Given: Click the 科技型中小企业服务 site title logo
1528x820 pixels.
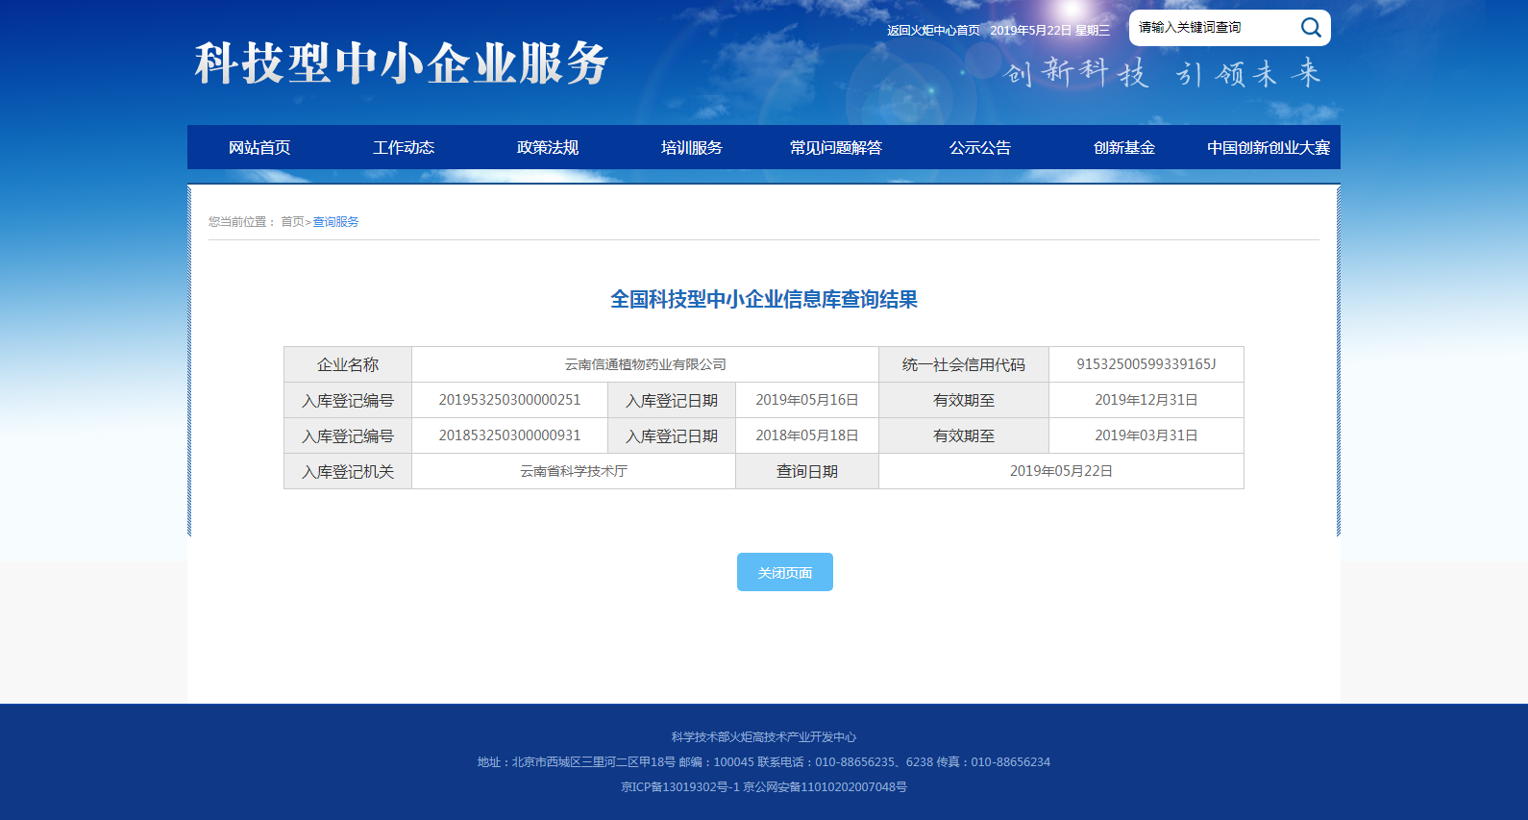Looking at the screenshot, I should (402, 63).
